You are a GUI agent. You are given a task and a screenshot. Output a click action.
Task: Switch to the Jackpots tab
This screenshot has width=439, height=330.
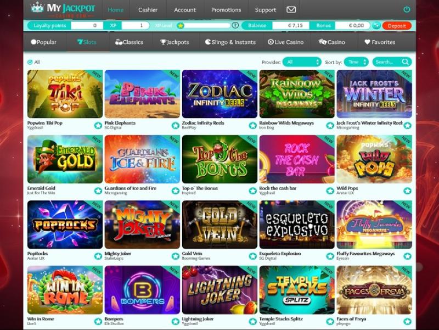pyautogui.click(x=175, y=42)
